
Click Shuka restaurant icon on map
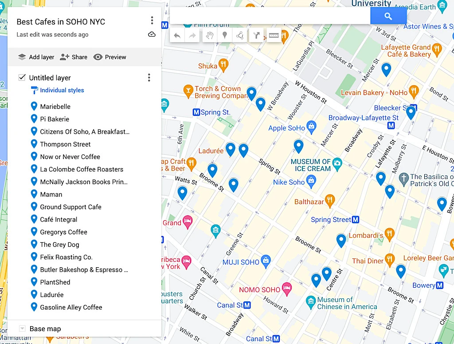click(x=223, y=65)
